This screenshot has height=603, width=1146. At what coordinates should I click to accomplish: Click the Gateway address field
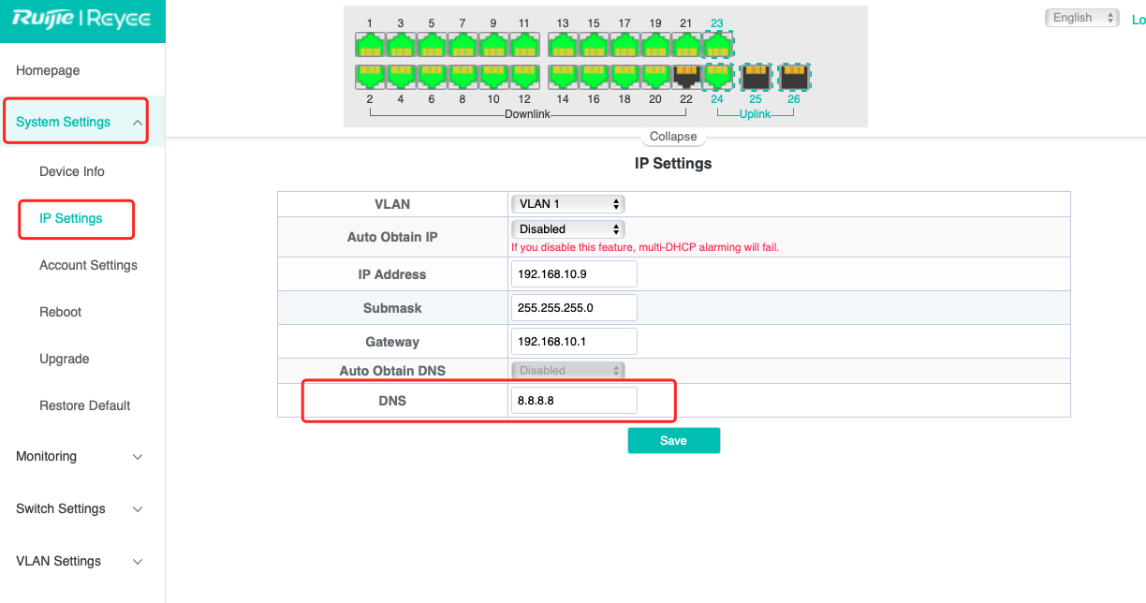click(574, 342)
